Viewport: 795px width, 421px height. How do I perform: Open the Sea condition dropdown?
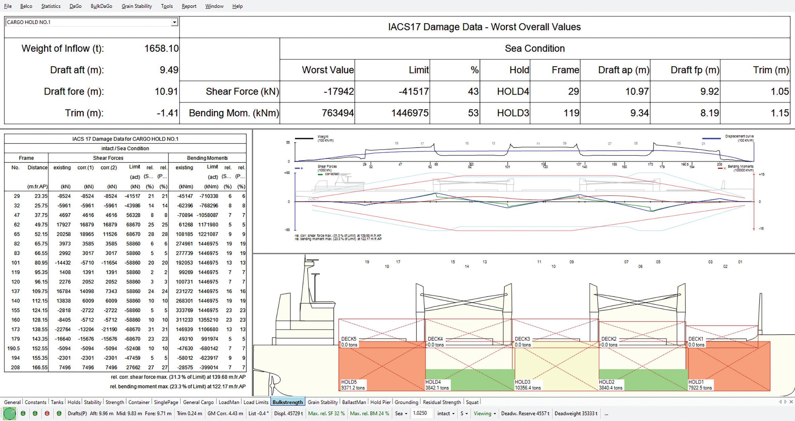coord(401,414)
